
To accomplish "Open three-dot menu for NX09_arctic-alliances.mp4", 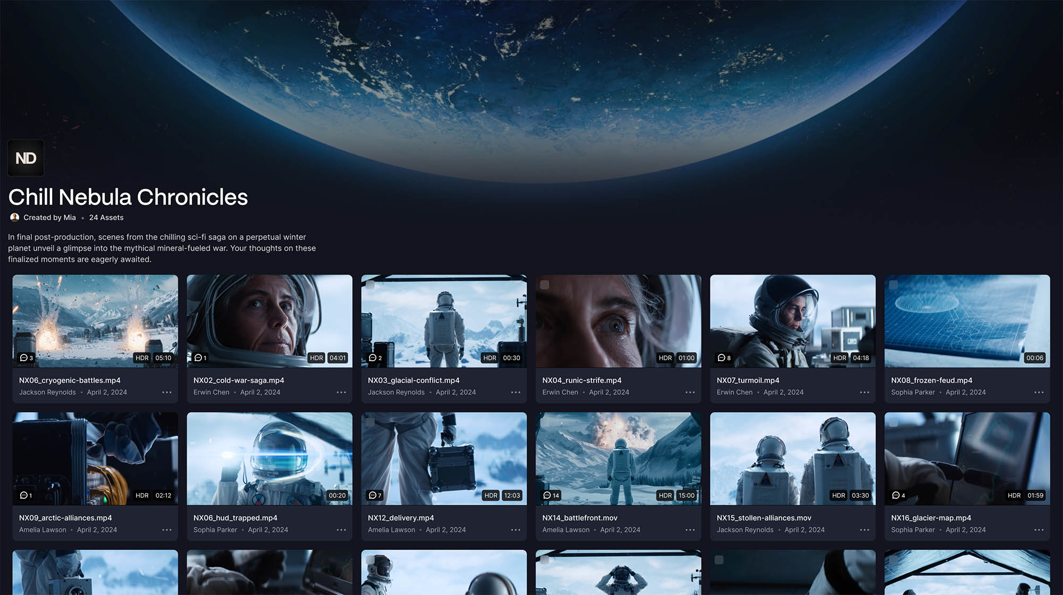I will (167, 530).
